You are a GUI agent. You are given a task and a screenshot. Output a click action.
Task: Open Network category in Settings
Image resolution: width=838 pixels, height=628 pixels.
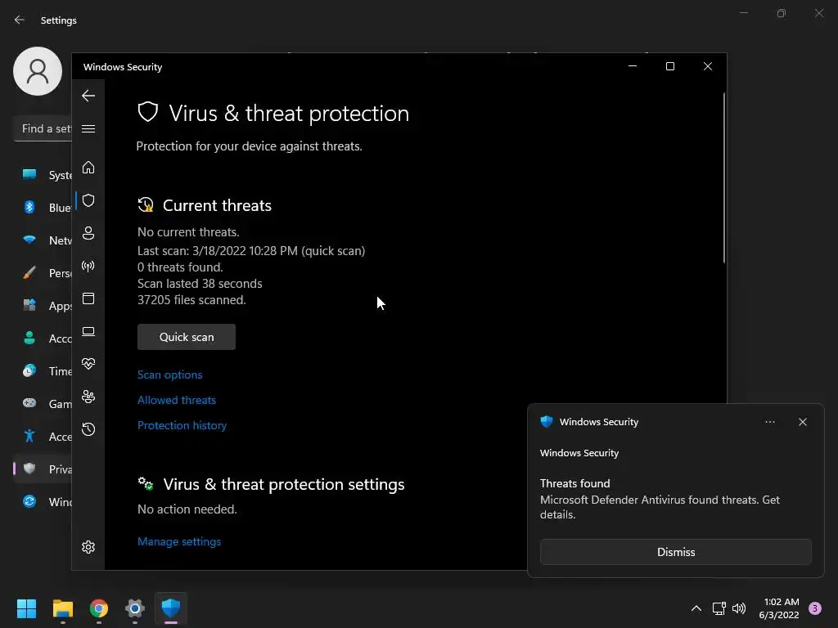coord(45,240)
